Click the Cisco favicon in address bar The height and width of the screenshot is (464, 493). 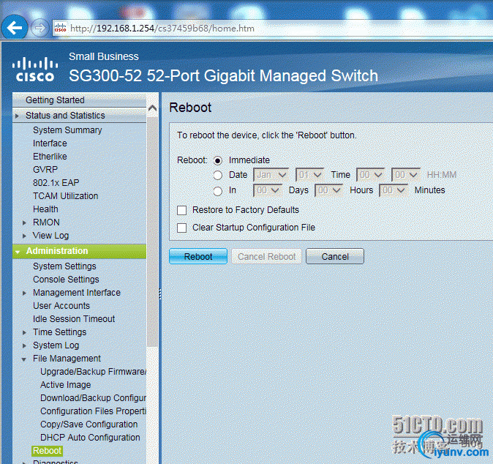click(61, 28)
